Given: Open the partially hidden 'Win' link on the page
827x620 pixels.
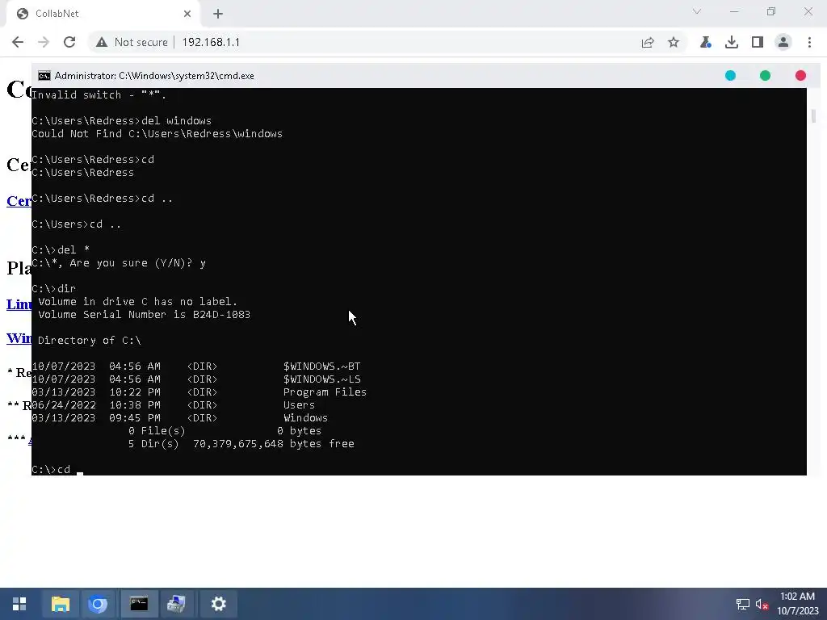Looking at the screenshot, I should click(19, 338).
